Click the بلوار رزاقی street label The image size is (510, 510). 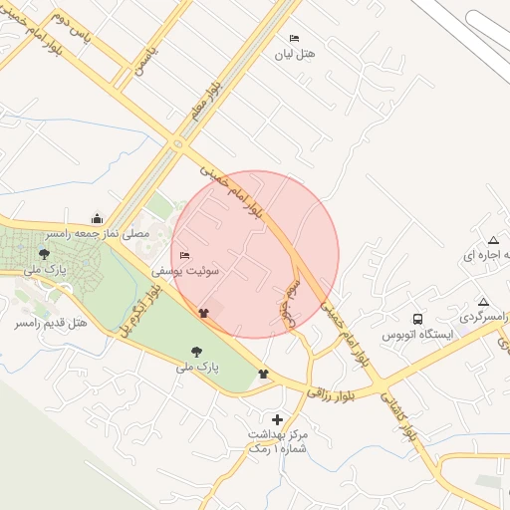[x=331, y=394]
